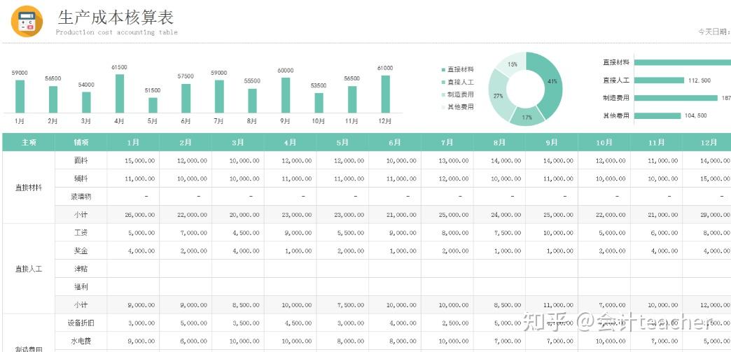Screen dimensions: 731x352
Task: Click the 津贴 row label
Action: pyautogui.click(x=81, y=269)
